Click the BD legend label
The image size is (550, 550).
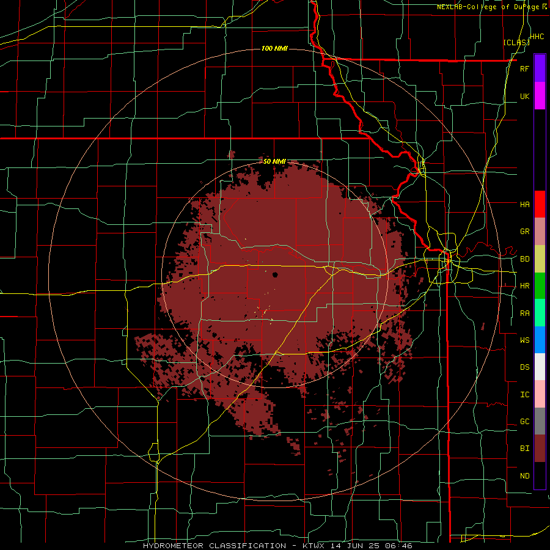524,259
